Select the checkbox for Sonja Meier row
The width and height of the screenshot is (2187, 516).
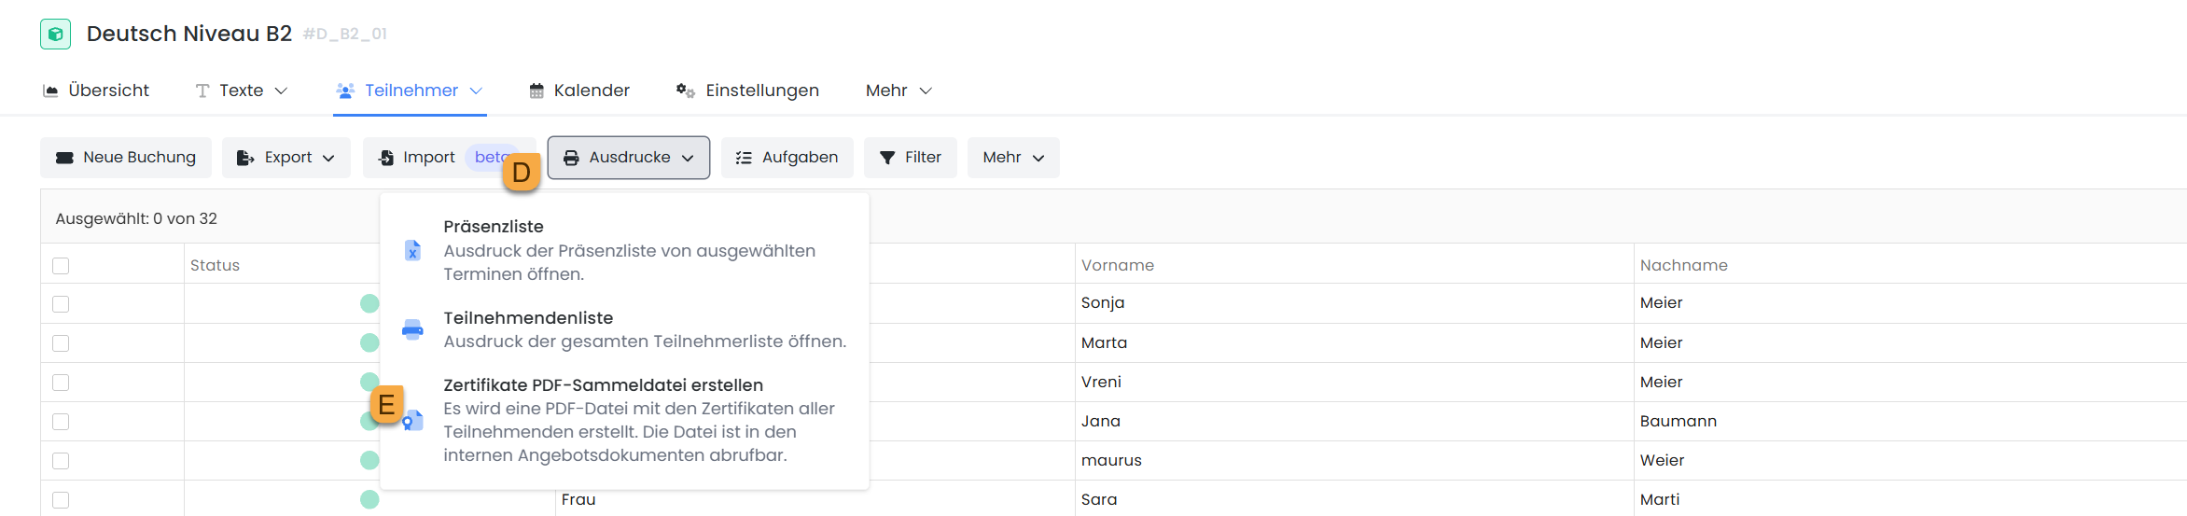coord(61,304)
